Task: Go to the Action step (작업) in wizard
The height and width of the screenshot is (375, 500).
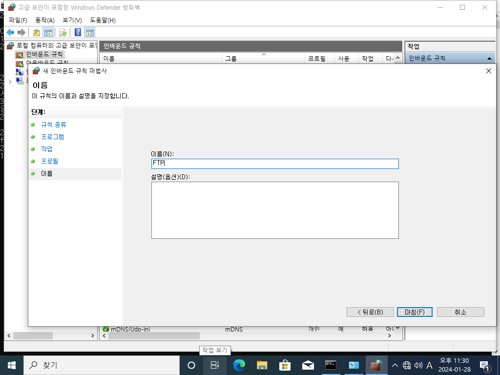Action: click(x=47, y=149)
